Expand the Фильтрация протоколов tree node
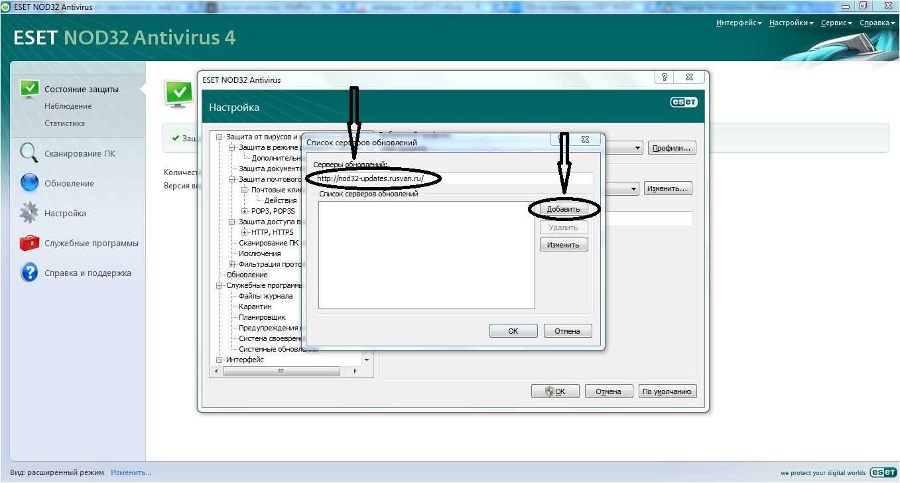The height and width of the screenshot is (483, 900). point(232,264)
